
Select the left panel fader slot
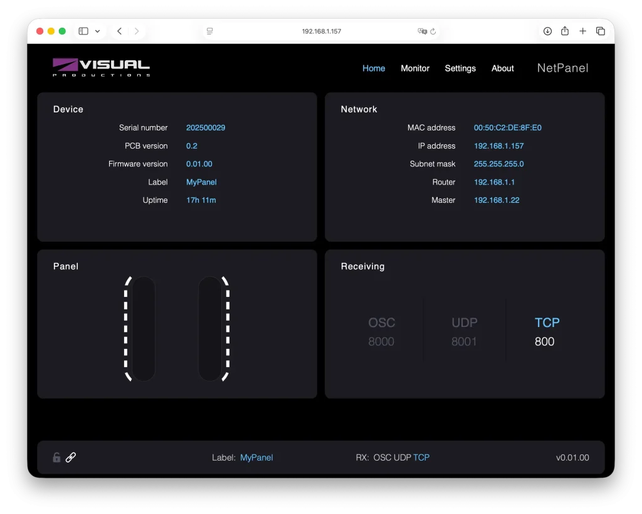coord(143,328)
